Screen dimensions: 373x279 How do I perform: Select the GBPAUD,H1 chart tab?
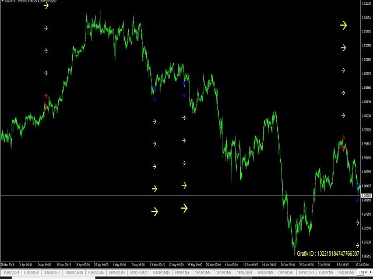(x=244, y=273)
